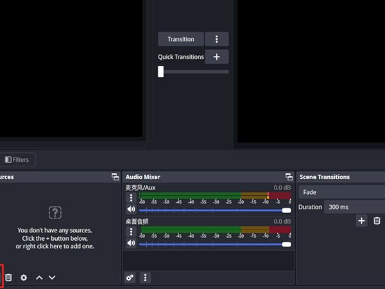385x289 pixels.
Task: Open Advanced Audio Properties gears icon
Action: coord(130,277)
